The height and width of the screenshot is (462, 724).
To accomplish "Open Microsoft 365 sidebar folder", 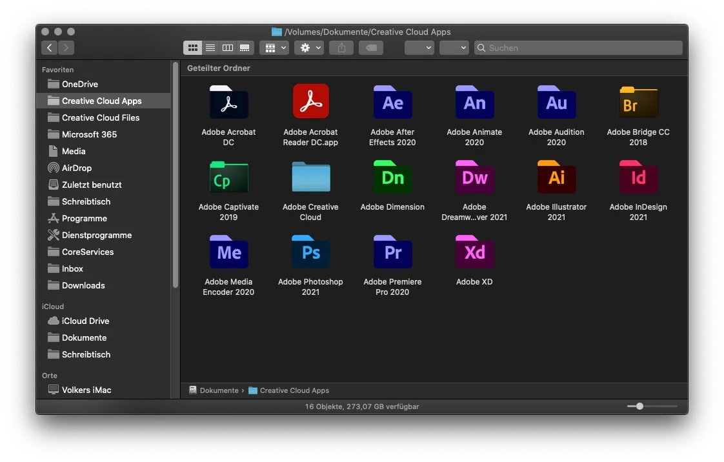I will click(103, 134).
